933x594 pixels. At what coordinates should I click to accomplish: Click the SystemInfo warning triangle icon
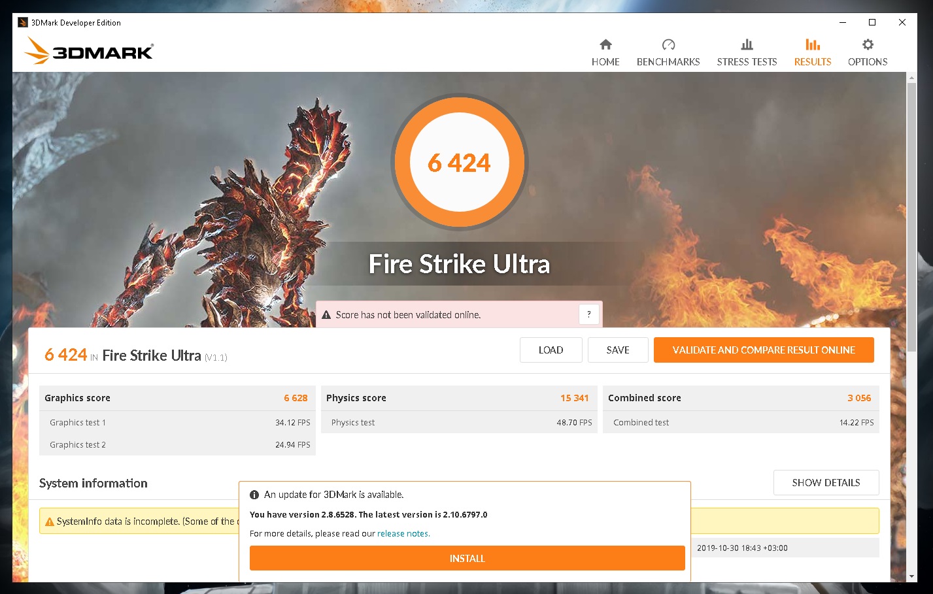click(x=49, y=521)
